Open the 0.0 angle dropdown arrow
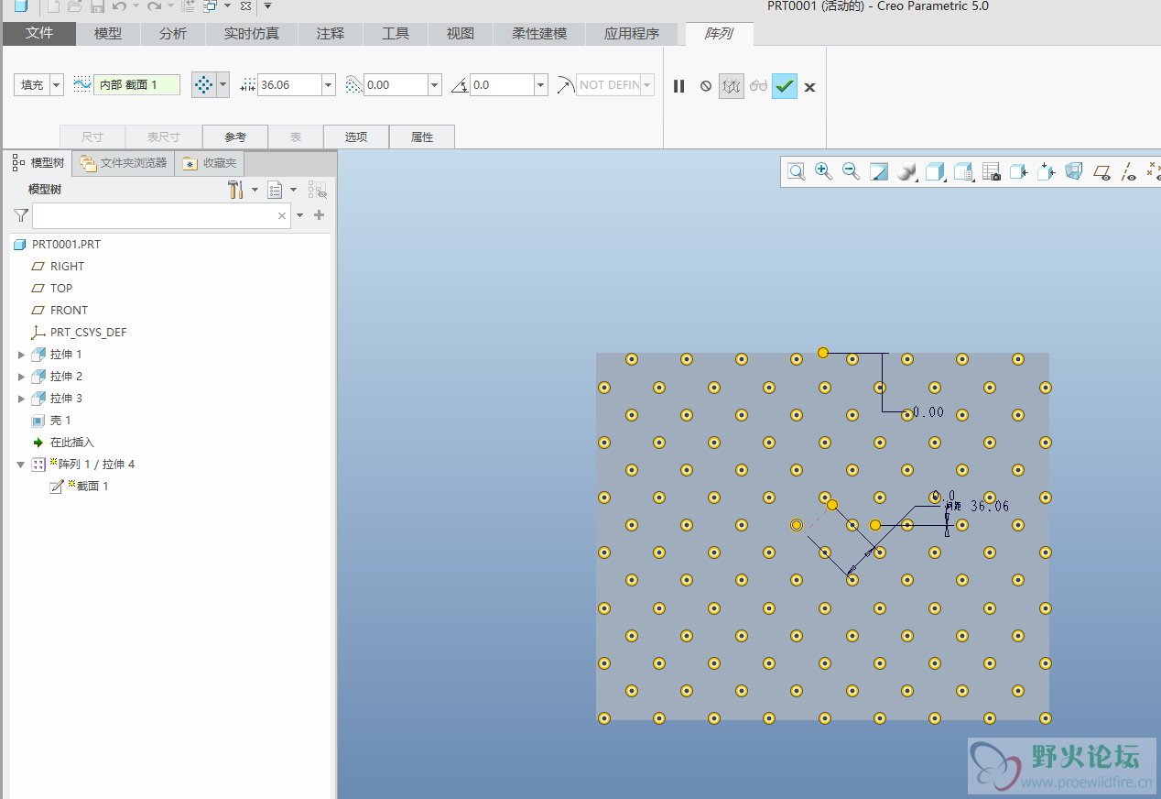The height and width of the screenshot is (799, 1161). [x=541, y=85]
